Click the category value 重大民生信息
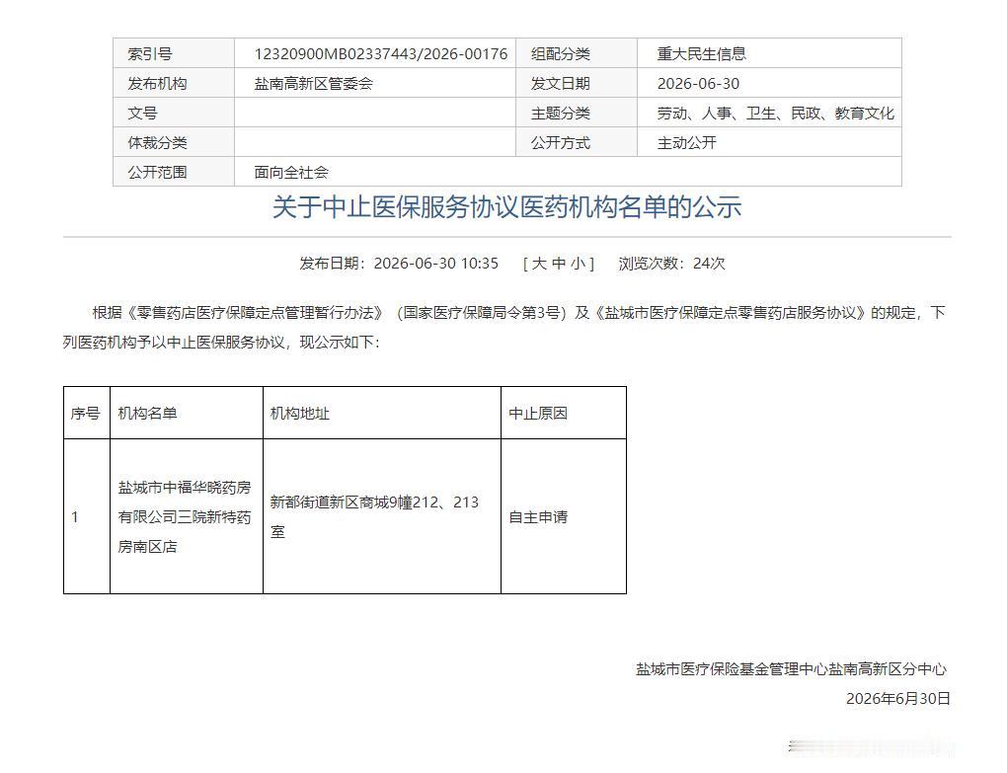Viewport: 1007px width, 773px height. click(x=701, y=54)
